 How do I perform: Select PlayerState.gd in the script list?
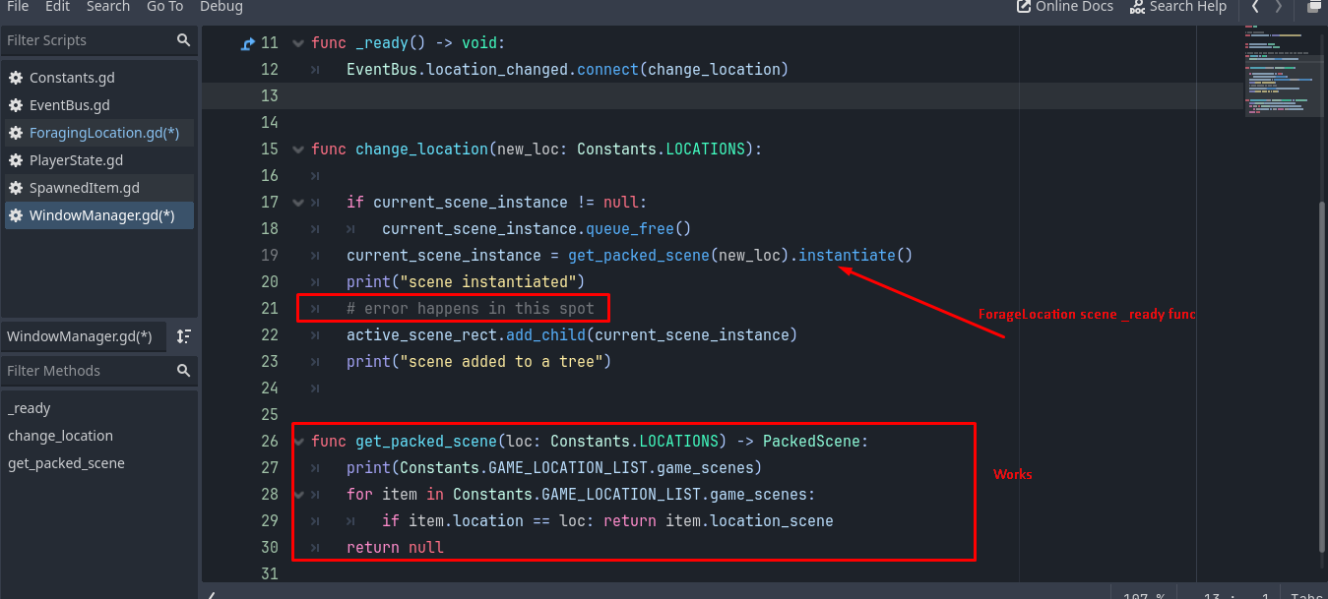76,160
